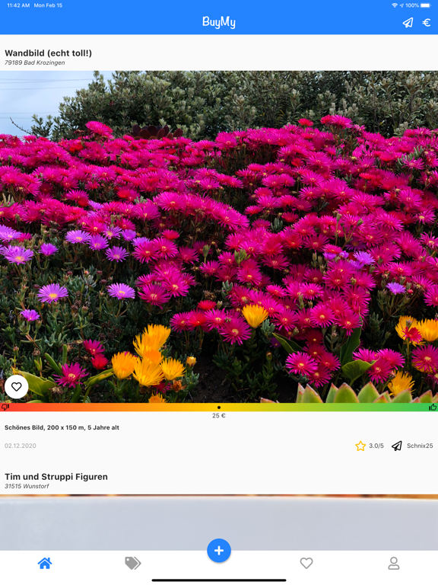Add new listing with plus button
The image size is (438, 585).
pos(219,550)
